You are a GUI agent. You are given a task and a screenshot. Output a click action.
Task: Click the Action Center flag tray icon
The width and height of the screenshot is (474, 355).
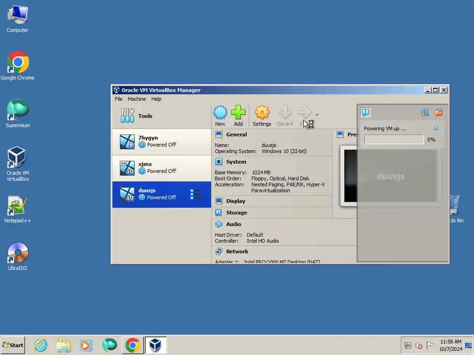click(x=430, y=345)
